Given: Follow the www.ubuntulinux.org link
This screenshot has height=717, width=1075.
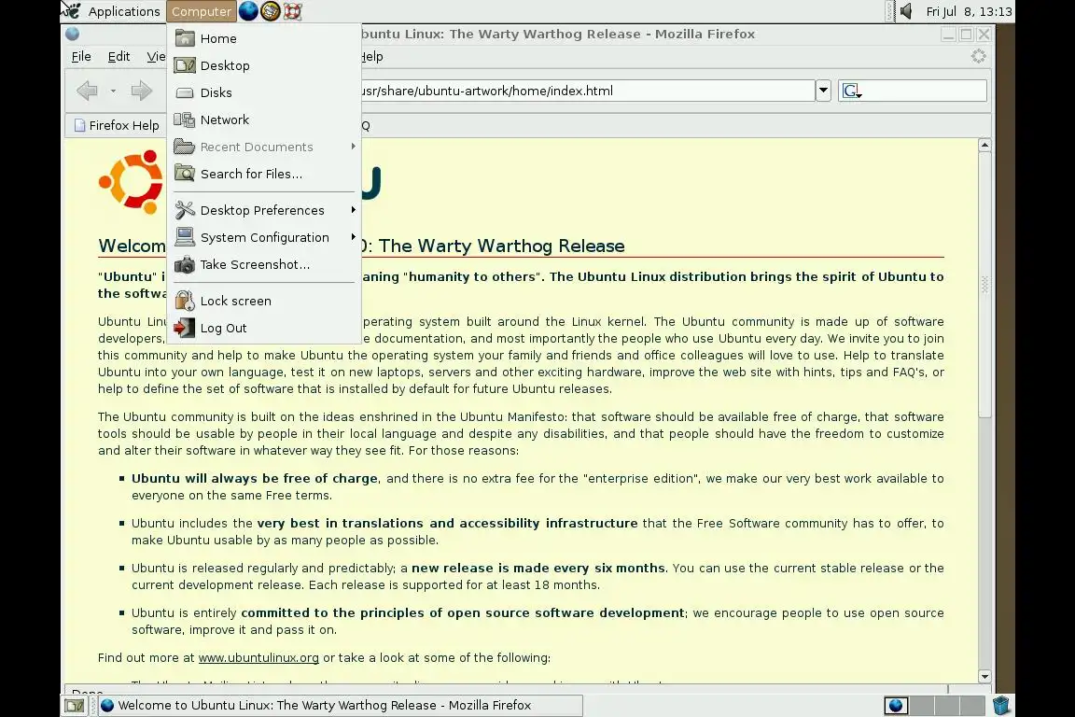Looking at the screenshot, I should (x=258, y=657).
